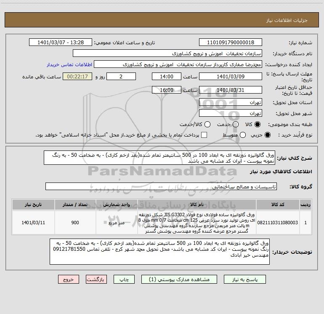Click the product name cell ورق گالوانیزه
This screenshot has width=324, height=314.
click(197, 223)
